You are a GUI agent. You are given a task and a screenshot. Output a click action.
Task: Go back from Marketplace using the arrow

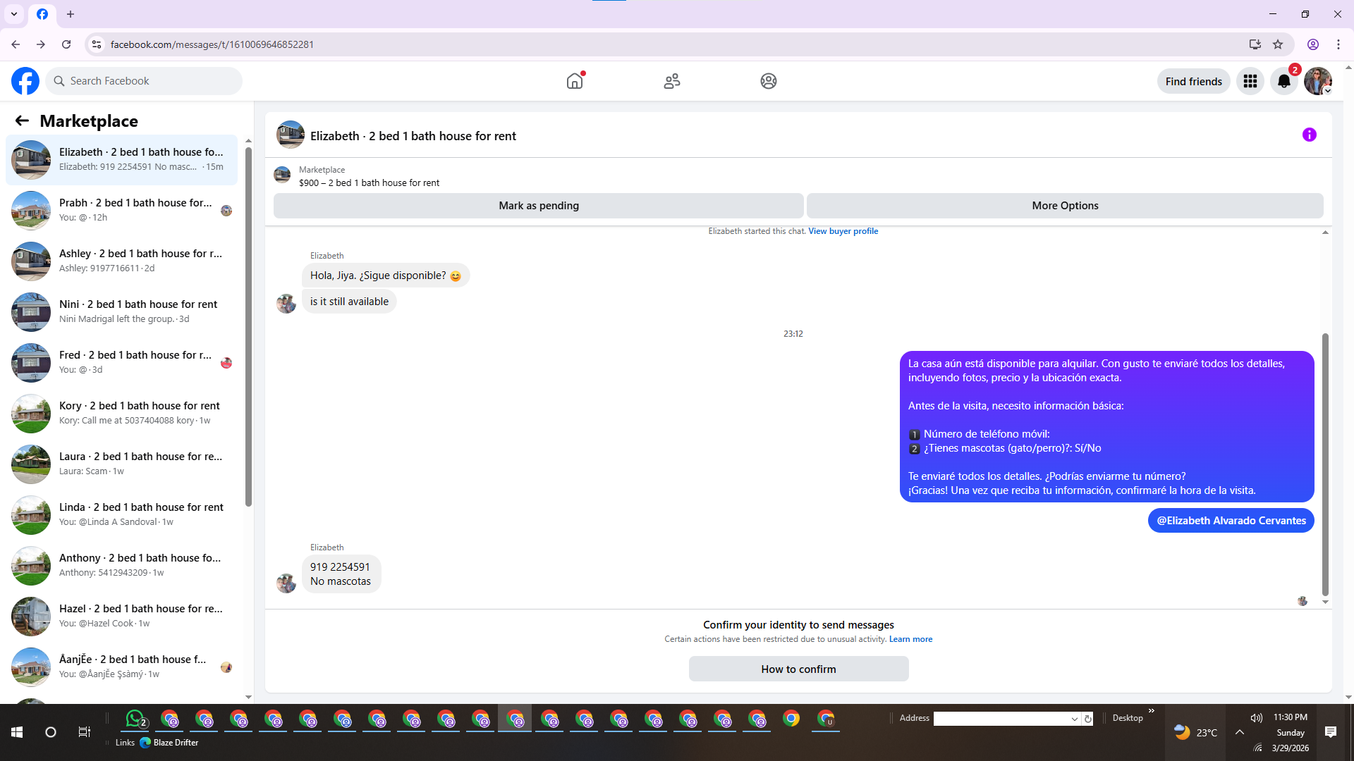(x=22, y=120)
